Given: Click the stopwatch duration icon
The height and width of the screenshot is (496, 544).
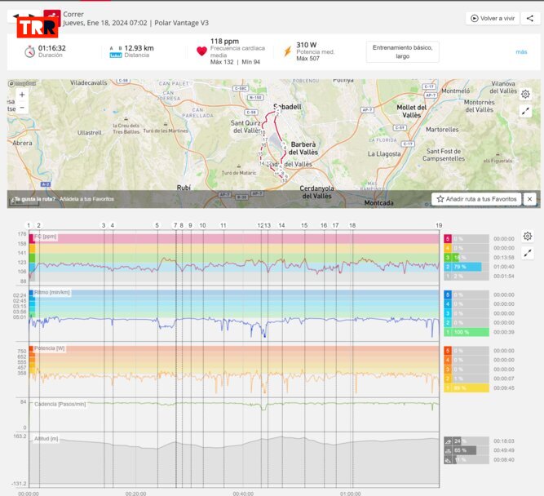Looking at the screenshot, I should pos(30,51).
